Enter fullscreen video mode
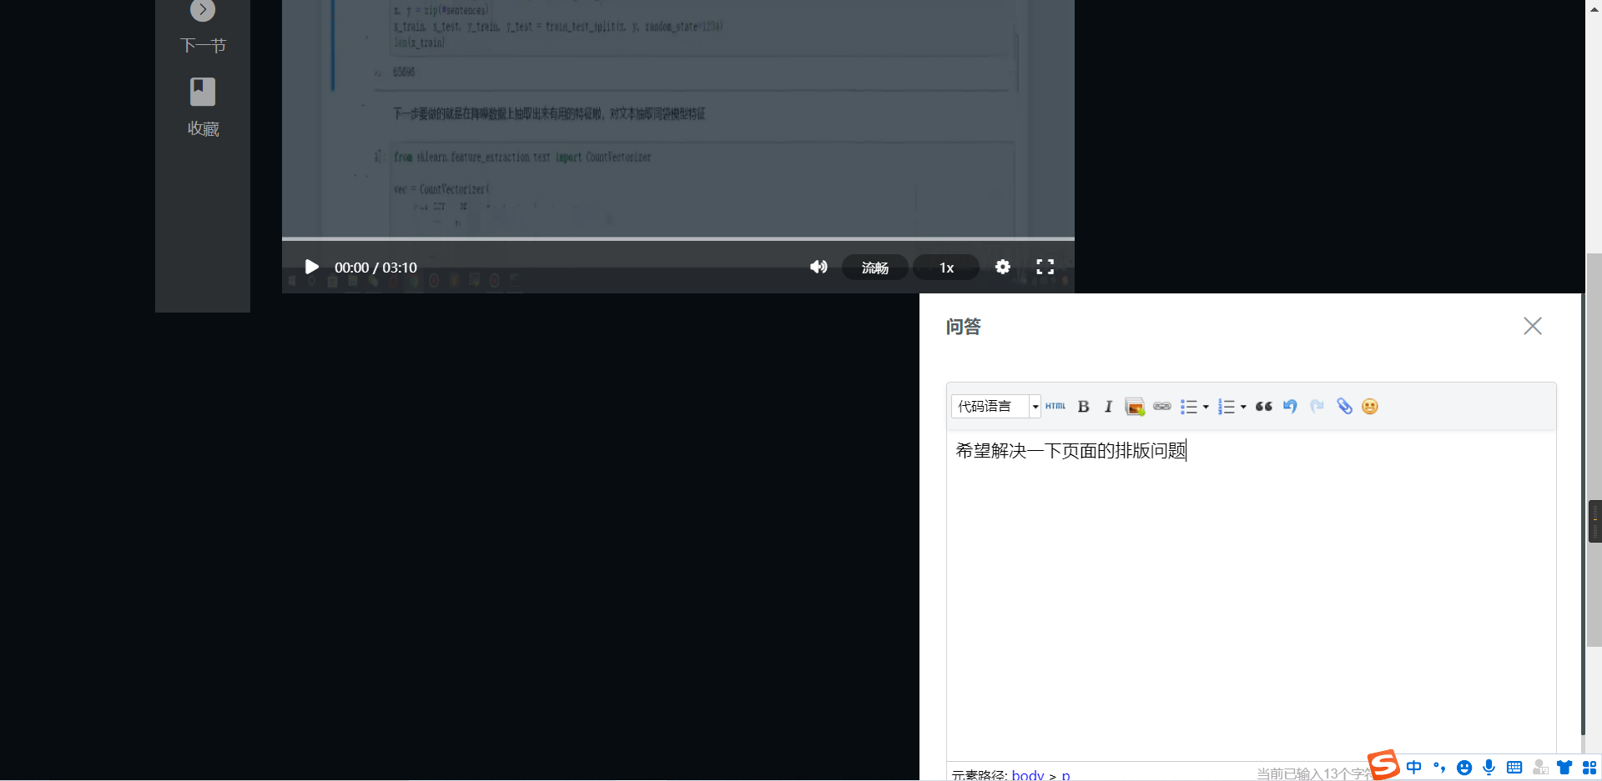This screenshot has height=781, width=1602. (x=1045, y=267)
